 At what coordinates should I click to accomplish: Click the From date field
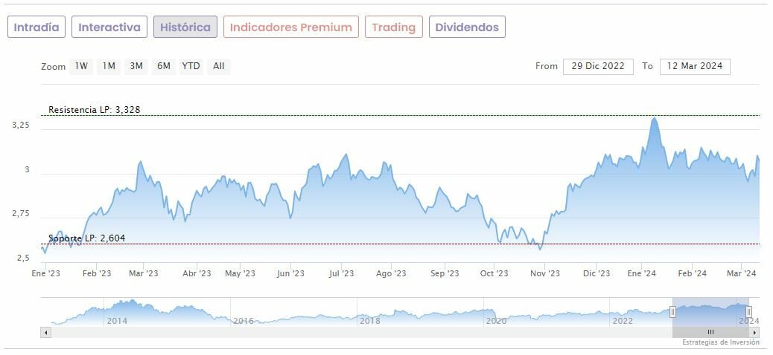598,66
